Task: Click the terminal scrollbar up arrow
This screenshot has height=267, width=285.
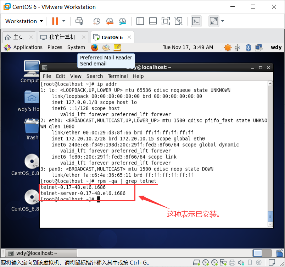Action: pyautogui.click(x=270, y=83)
